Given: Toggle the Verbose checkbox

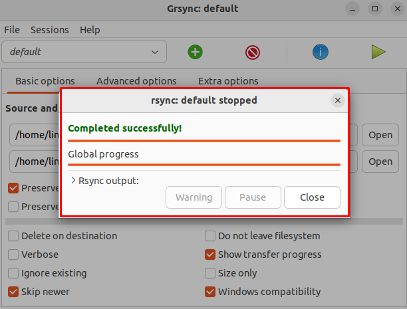Looking at the screenshot, I should [14, 255].
